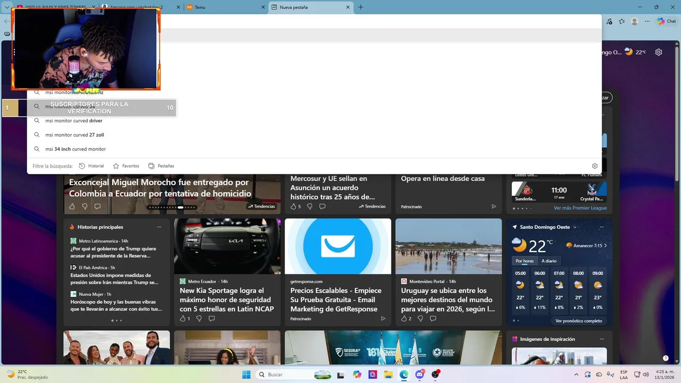Open page settings gear near weather
This screenshot has height=383, width=681.
[659, 52]
